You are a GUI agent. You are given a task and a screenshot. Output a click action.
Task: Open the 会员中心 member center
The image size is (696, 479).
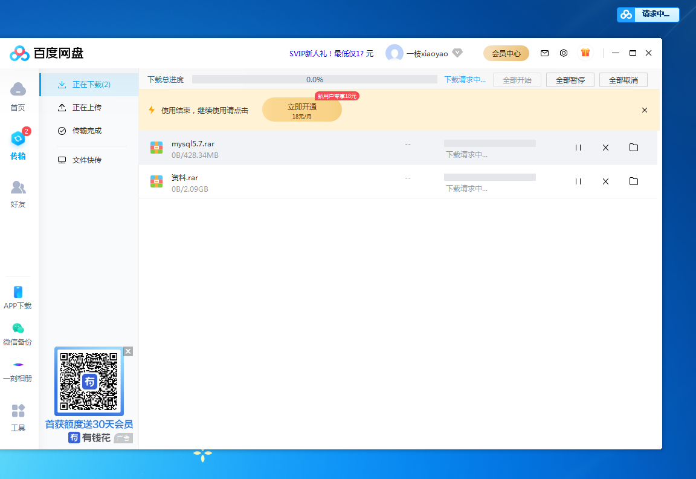coord(506,53)
